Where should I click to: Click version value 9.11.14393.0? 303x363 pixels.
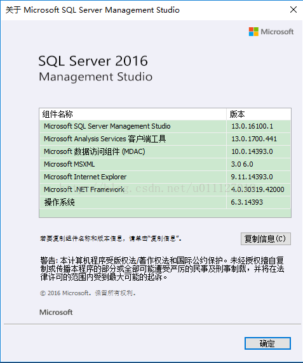[x=252, y=177]
